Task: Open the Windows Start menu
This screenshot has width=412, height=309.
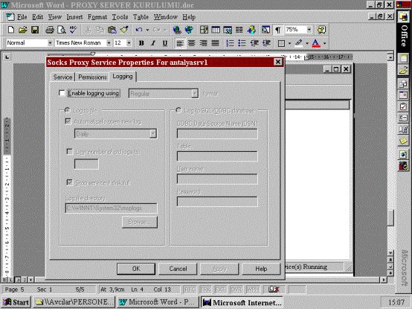Action: pos(16,302)
